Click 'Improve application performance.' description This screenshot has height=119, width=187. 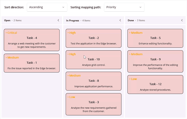click(x=94, y=86)
